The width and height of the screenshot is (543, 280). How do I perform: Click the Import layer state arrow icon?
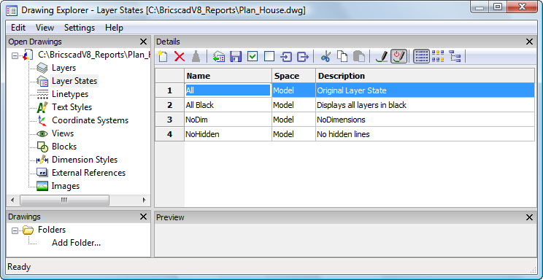click(x=286, y=56)
